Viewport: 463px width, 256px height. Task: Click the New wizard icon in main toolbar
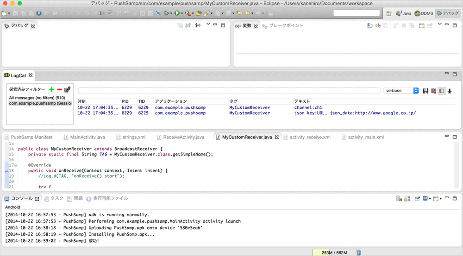click(4, 13)
